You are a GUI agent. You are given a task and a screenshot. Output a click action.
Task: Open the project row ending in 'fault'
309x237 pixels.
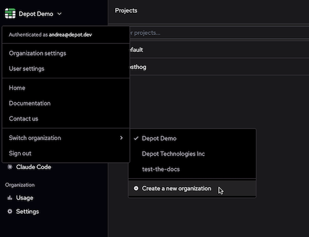[219, 50]
